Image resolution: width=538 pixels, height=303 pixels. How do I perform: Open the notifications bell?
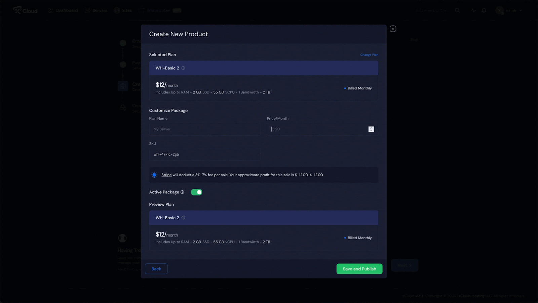(484, 10)
